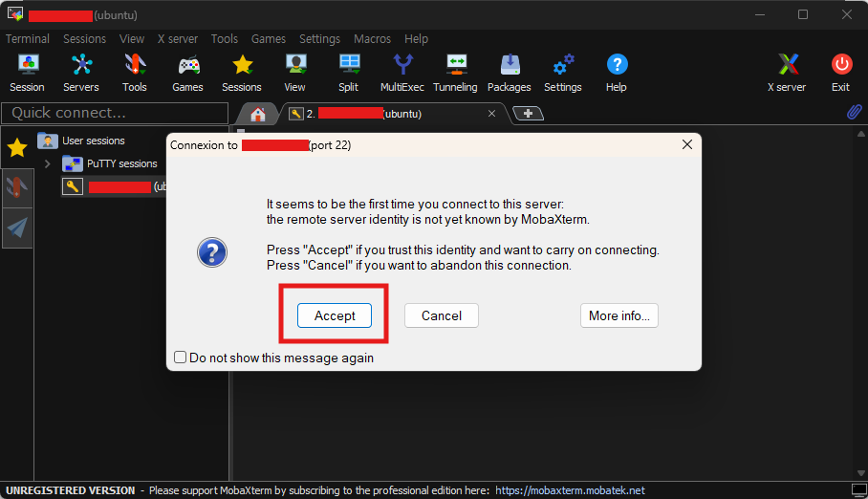The width and height of the screenshot is (868, 499).
Task: Click the terminal scrollbar up arrow
Action: [x=860, y=134]
